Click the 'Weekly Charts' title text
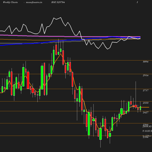 coord(10,2)
